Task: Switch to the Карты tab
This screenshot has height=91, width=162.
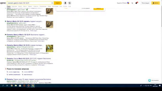Action: pos(25,6)
